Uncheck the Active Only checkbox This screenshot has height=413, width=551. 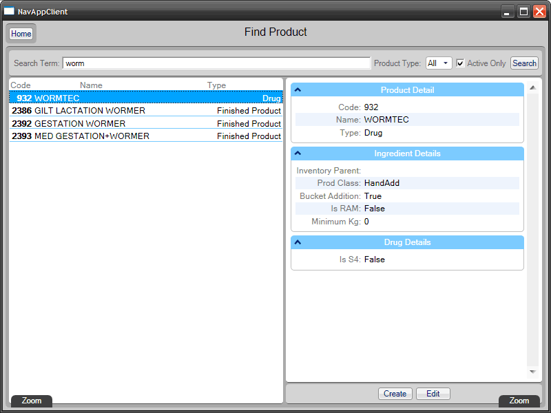461,63
